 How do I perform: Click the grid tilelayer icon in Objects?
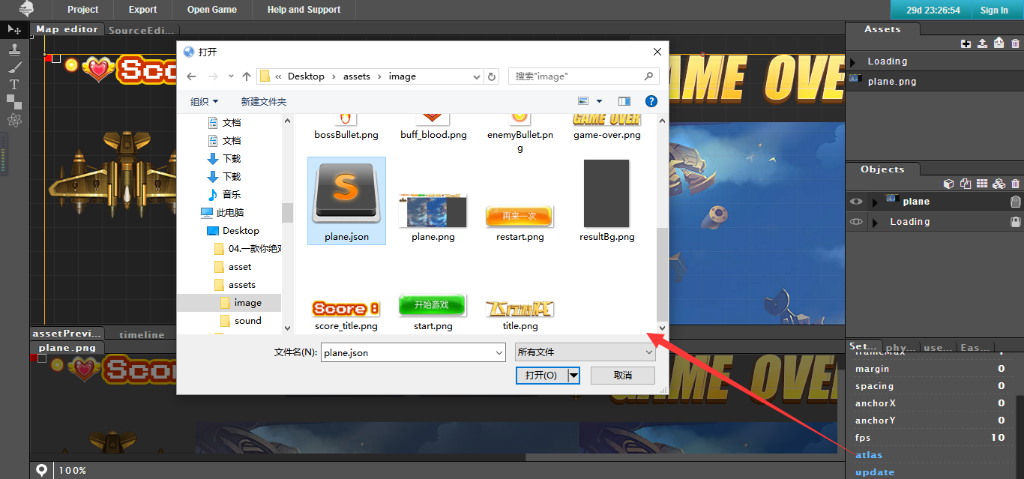[x=982, y=184]
